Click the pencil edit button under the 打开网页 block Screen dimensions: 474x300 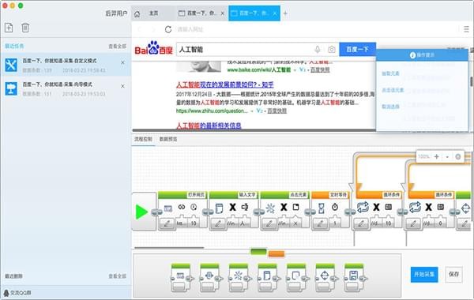167,223
